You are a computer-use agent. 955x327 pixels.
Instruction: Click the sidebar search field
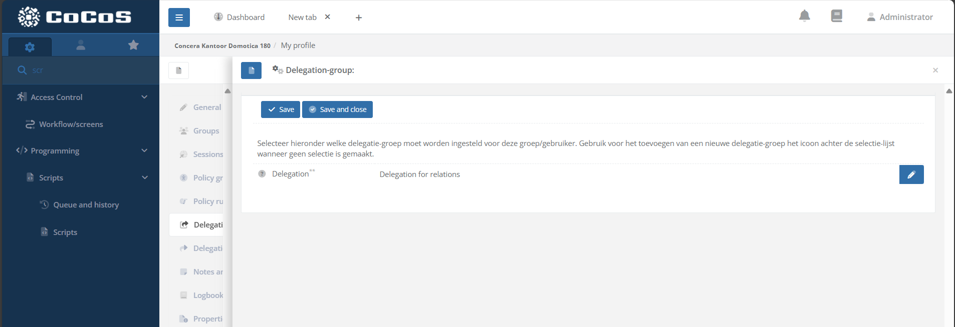(x=85, y=70)
